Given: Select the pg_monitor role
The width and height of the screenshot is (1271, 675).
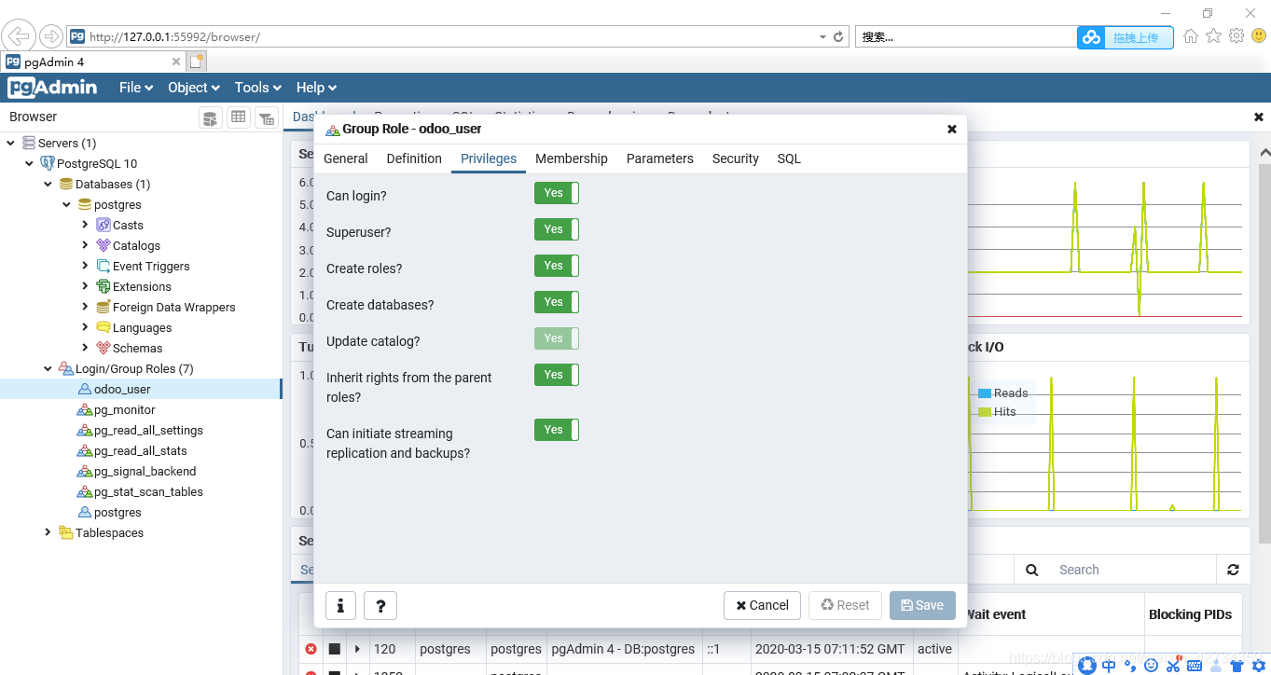Looking at the screenshot, I should click(x=125, y=409).
